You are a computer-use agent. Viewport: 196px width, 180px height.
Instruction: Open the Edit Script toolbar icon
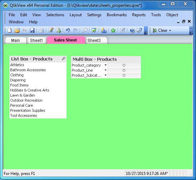tap(51, 30)
